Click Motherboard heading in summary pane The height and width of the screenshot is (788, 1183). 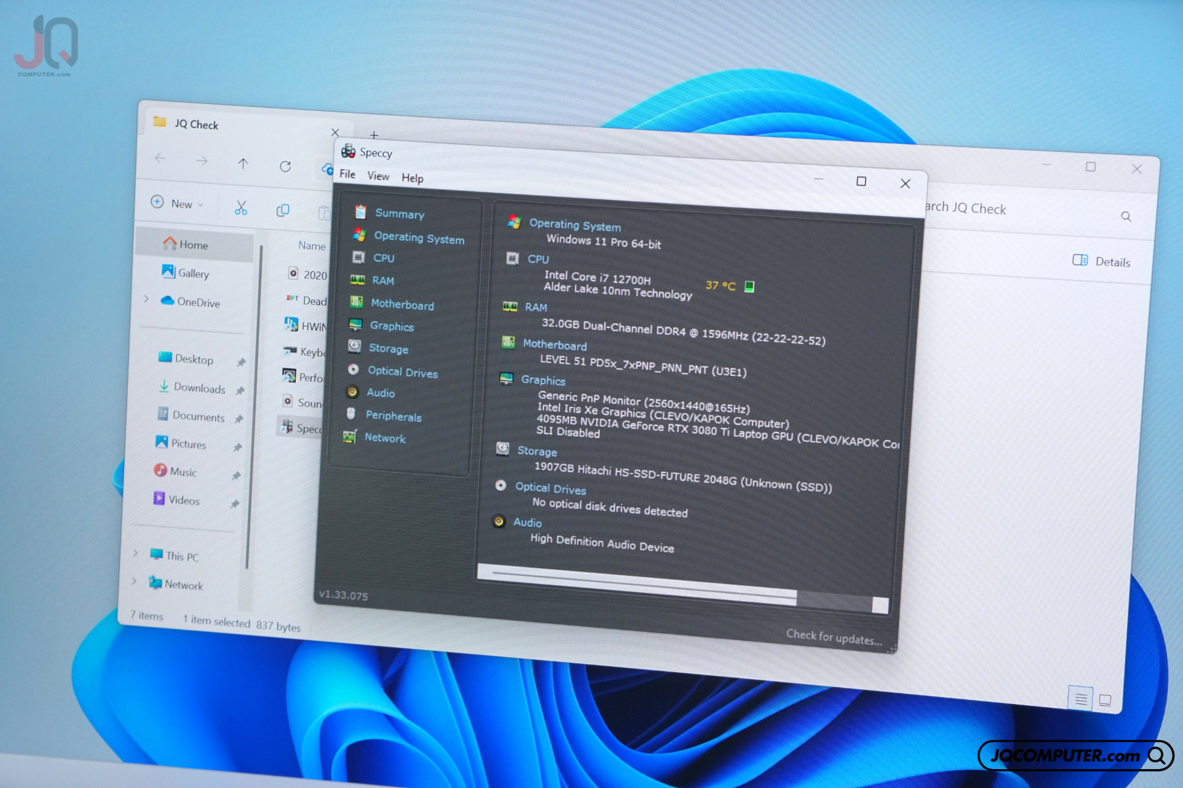click(x=554, y=345)
